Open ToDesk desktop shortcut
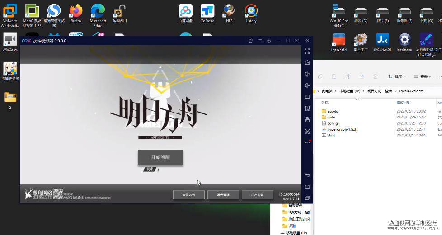Screen dimensions: 442x235 coord(207,14)
